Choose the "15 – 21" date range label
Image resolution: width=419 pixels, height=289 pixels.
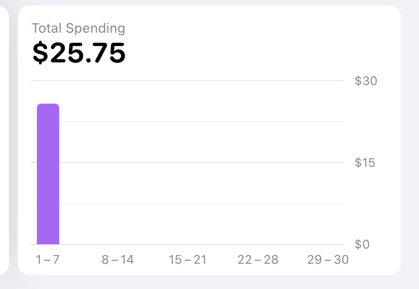coord(188,260)
